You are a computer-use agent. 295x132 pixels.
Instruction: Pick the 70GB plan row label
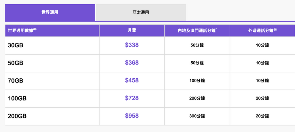pyautogui.click(x=16, y=81)
